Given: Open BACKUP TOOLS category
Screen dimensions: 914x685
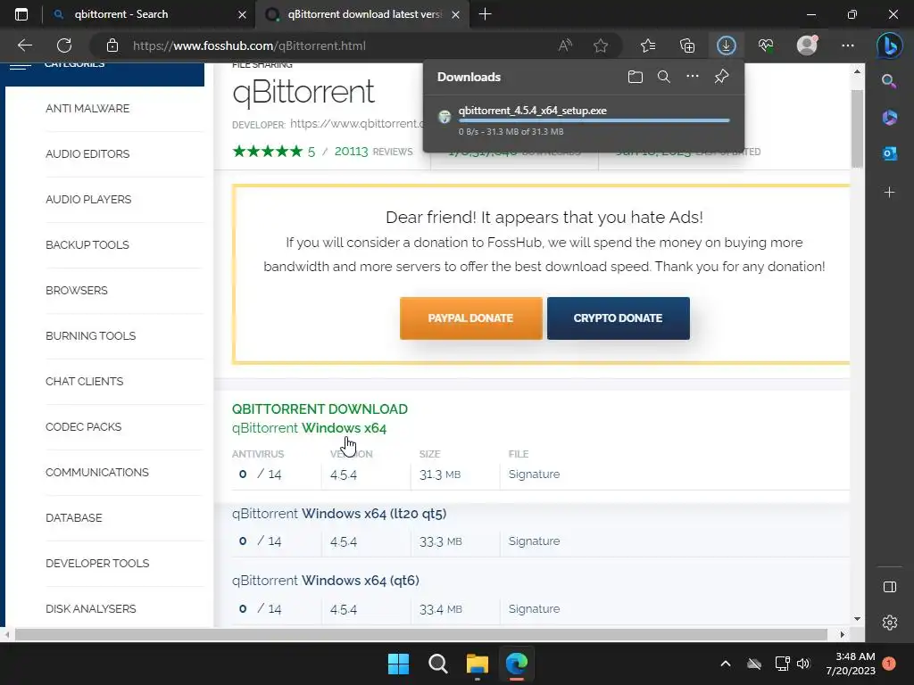Looking at the screenshot, I should click(x=87, y=244).
